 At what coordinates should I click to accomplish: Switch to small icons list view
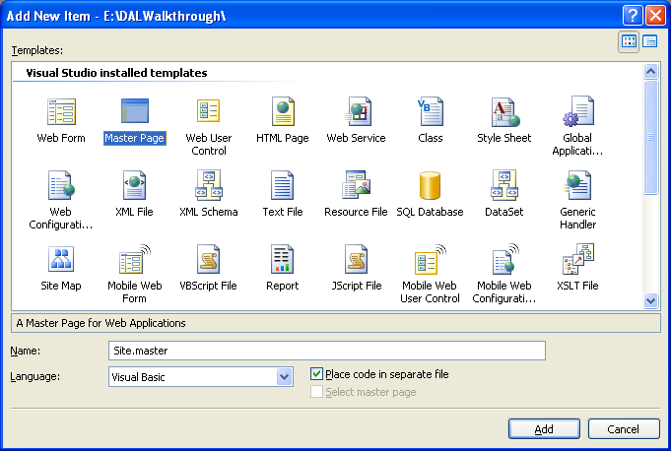pos(650,41)
